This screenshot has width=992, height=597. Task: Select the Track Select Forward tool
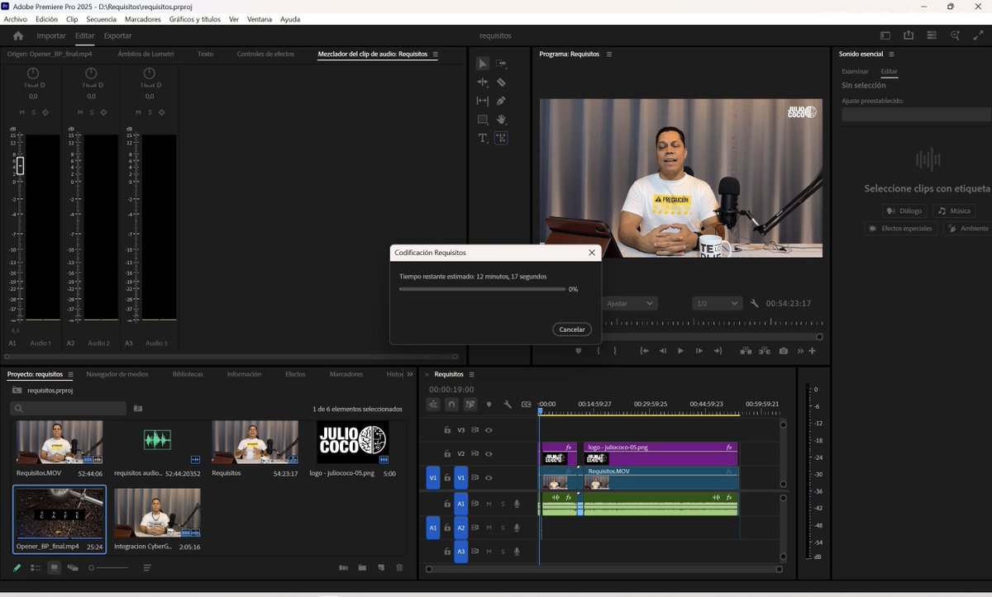tap(501, 64)
